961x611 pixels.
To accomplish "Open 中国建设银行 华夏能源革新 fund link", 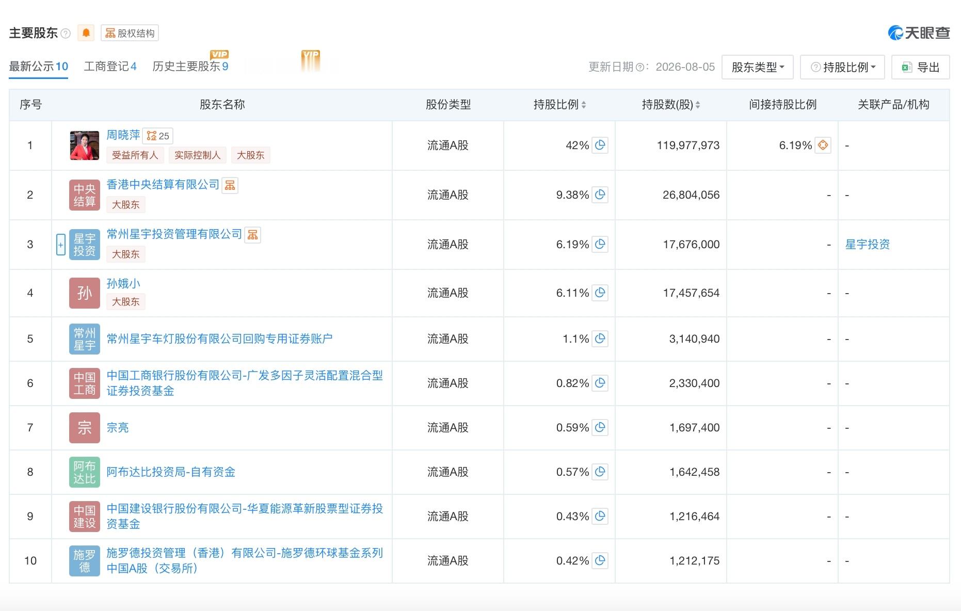I will [245, 516].
